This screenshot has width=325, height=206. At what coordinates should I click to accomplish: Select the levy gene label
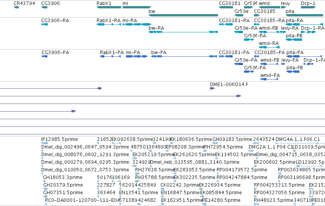[285, 3]
